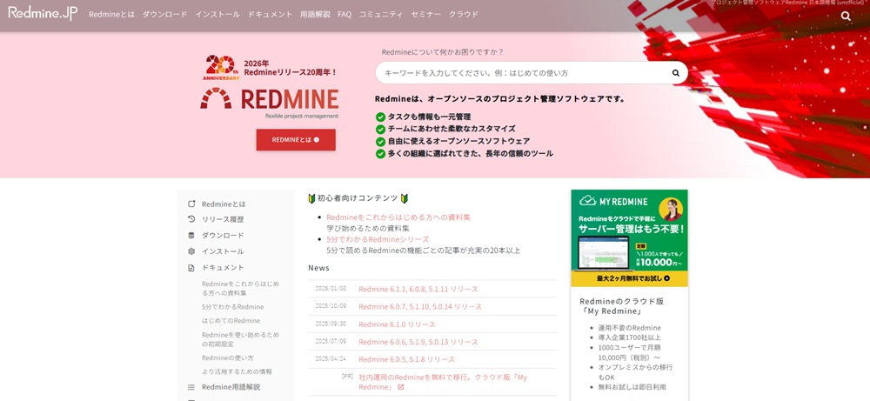Open sidebar sub-item はじめてのRedmine
Viewport: 870px width, 401px height.
(x=231, y=321)
